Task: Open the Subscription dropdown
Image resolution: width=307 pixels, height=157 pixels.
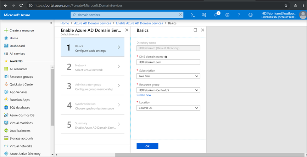Action: [x=168, y=76]
